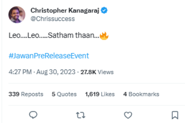
Task: Open Christopher Kanagaraj's profile picture
Action: point(17,14)
